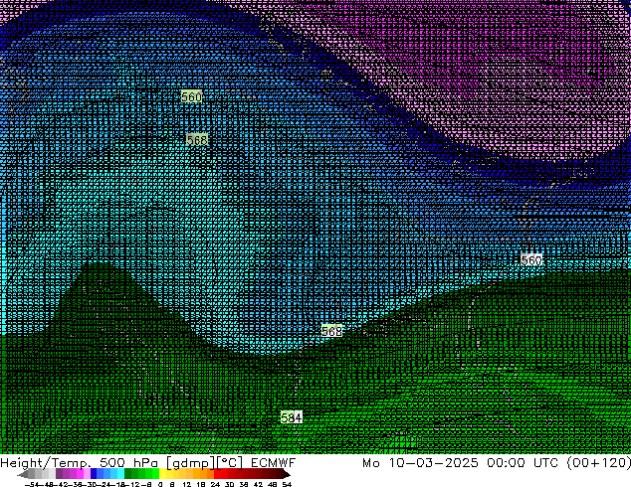
Task: Click the dark navy blue legend swatch
Action: coord(94,473)
